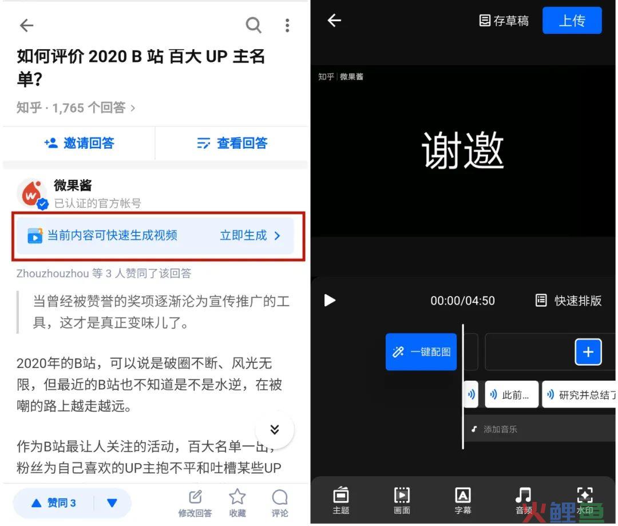Tap 邀请回答 to invite answers
618x526 pixels.
pos(79,143)
